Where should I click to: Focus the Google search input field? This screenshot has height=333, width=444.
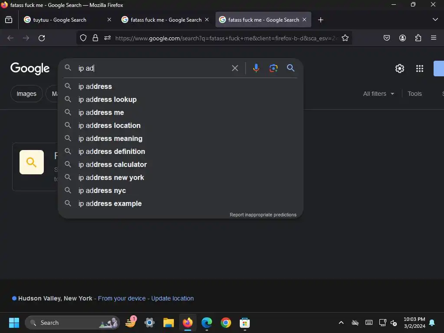153,68
